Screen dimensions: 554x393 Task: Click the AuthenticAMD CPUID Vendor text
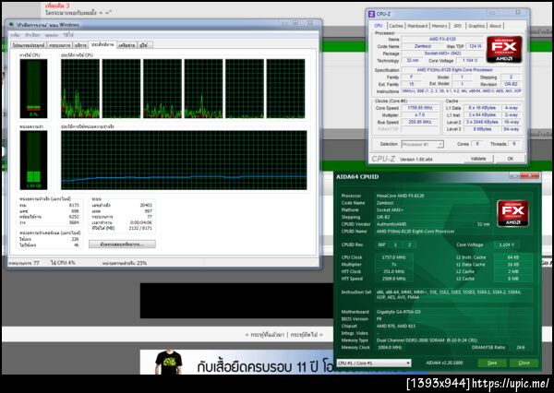click(391, 224)
